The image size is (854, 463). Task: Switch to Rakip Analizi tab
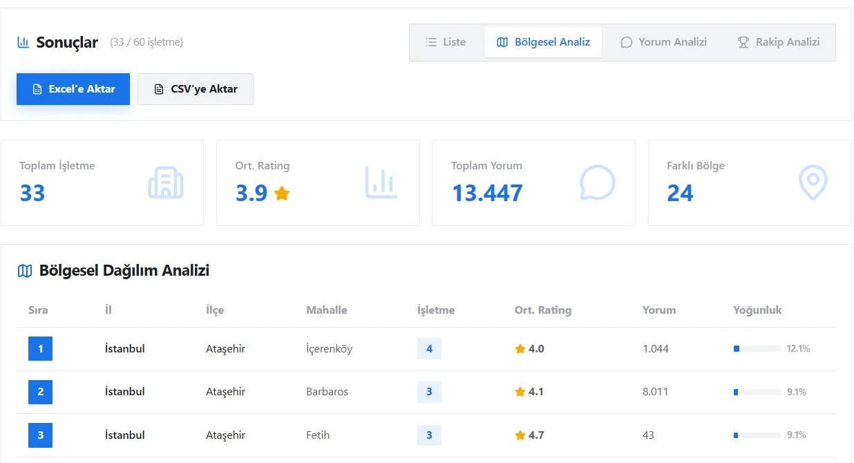click(778, 42)
